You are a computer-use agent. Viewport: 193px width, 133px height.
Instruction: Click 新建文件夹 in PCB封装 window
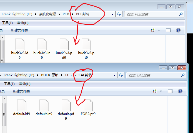click(x=19, y=30)
